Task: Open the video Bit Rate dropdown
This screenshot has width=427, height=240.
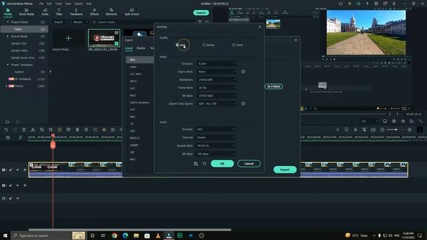Action: 216,96
